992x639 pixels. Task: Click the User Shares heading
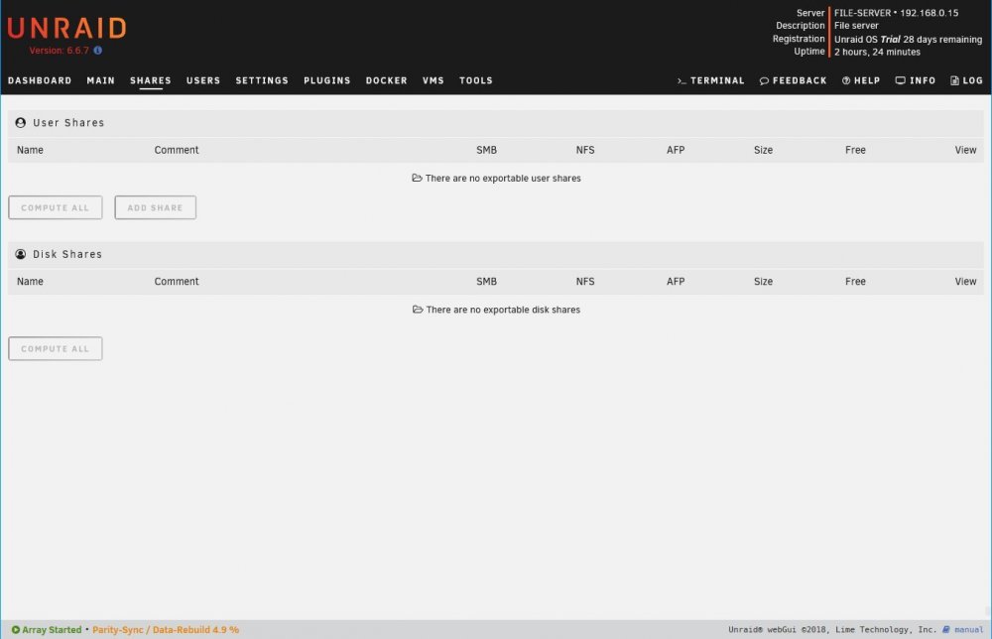tap(68, 123)
